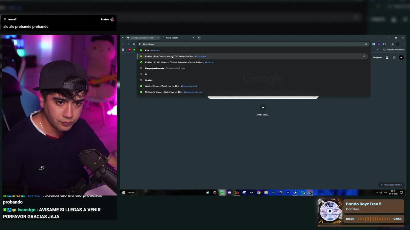
Task: Select the 'kickbot' history suggestion
Action: coord(253,80)
